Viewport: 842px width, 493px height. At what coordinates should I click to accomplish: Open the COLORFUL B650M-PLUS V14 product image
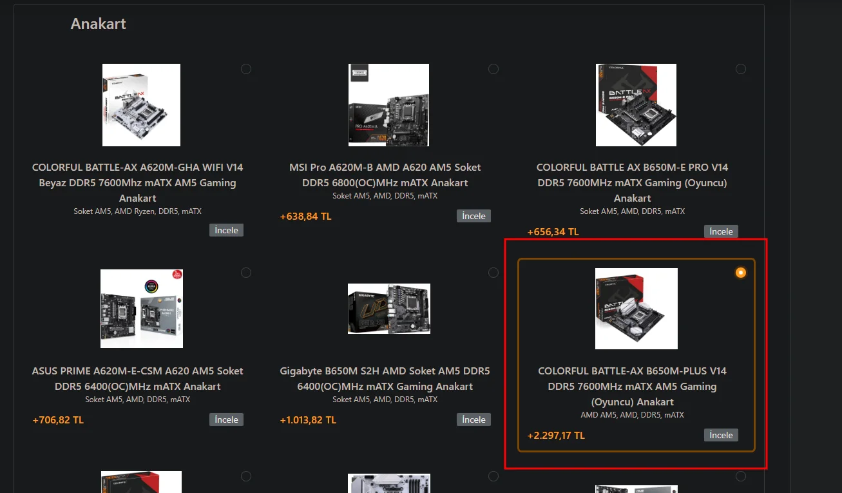click(x=636, y=309)
